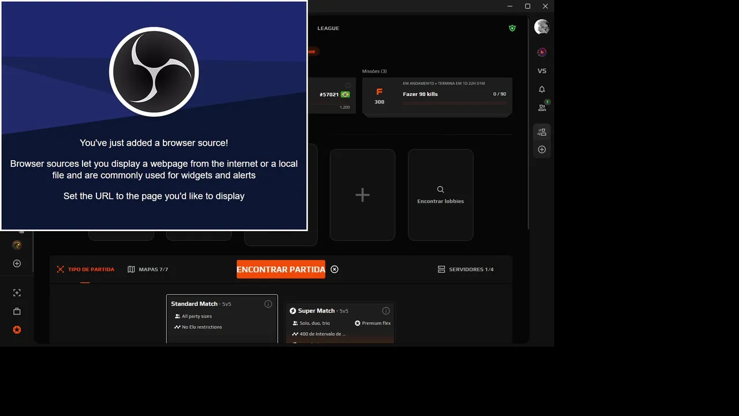Screen dimensions: 739x416
Task: Open SERVIDORES 1/4 selector
Action: [465, 269]
